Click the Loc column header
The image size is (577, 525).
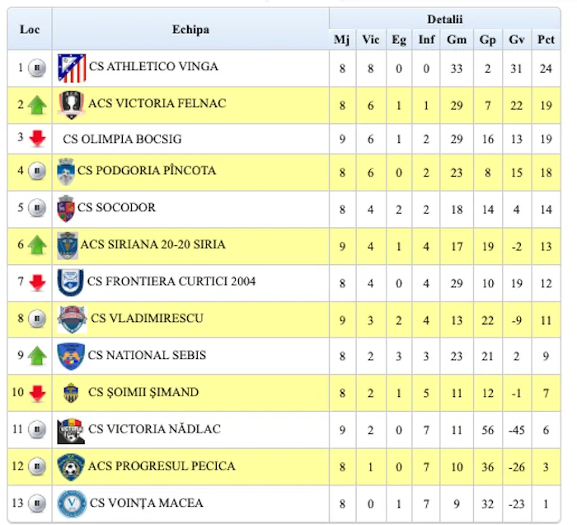[30, 30]
